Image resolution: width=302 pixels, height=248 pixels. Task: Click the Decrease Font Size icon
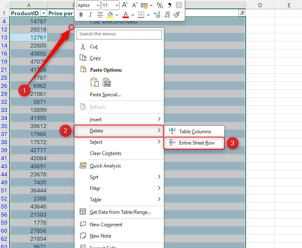(135, 5)
